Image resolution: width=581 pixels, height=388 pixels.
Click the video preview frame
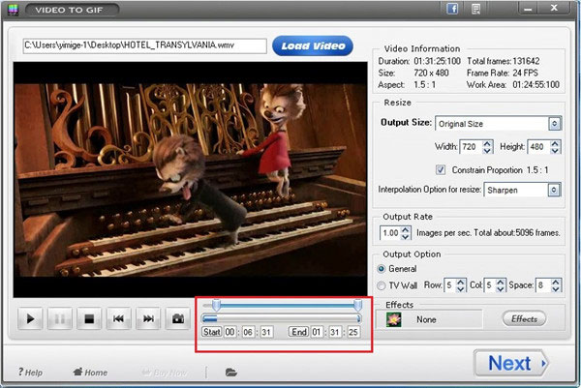tap(191, 180)
